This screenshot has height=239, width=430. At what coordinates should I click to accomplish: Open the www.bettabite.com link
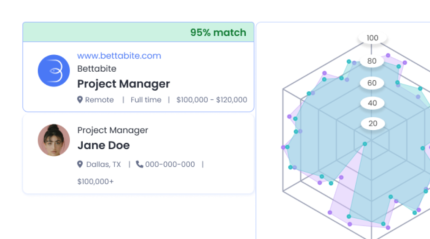click(119, 56)
